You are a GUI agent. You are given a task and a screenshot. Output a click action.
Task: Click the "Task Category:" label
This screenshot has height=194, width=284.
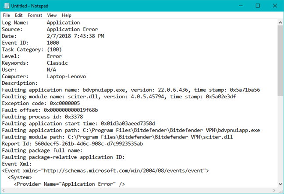23,49
